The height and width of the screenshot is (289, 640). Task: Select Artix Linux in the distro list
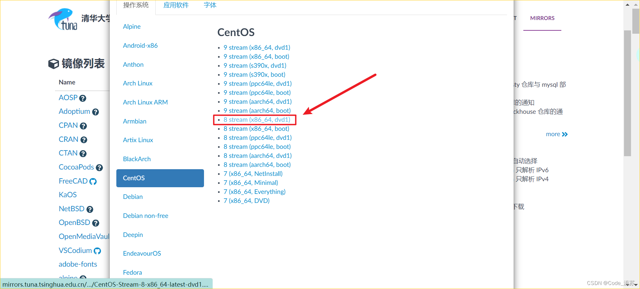pos(138,140)
